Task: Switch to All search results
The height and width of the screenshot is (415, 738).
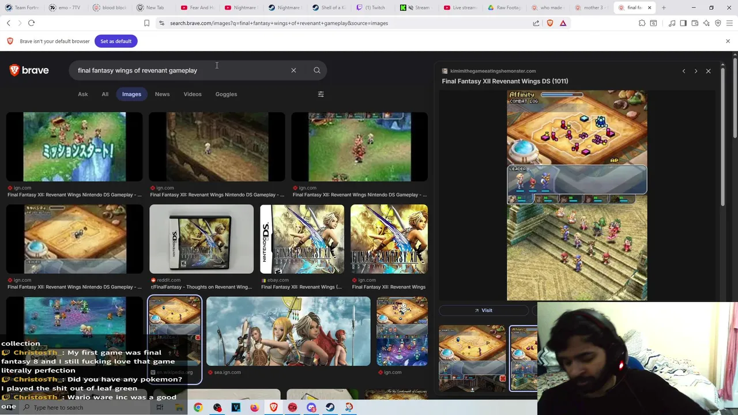Action: tap(105, 94)
